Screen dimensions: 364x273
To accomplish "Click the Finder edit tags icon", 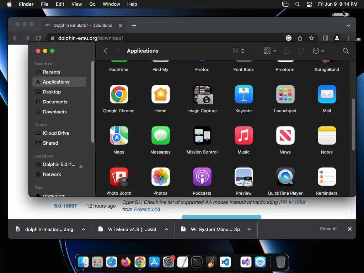I will (301, 51).
